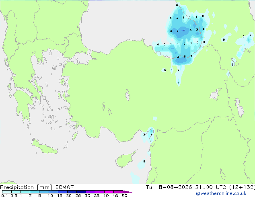Click the precipitation value 8 beside 11
This screenshot has width=255, height=197.
[x=177, y=31]
